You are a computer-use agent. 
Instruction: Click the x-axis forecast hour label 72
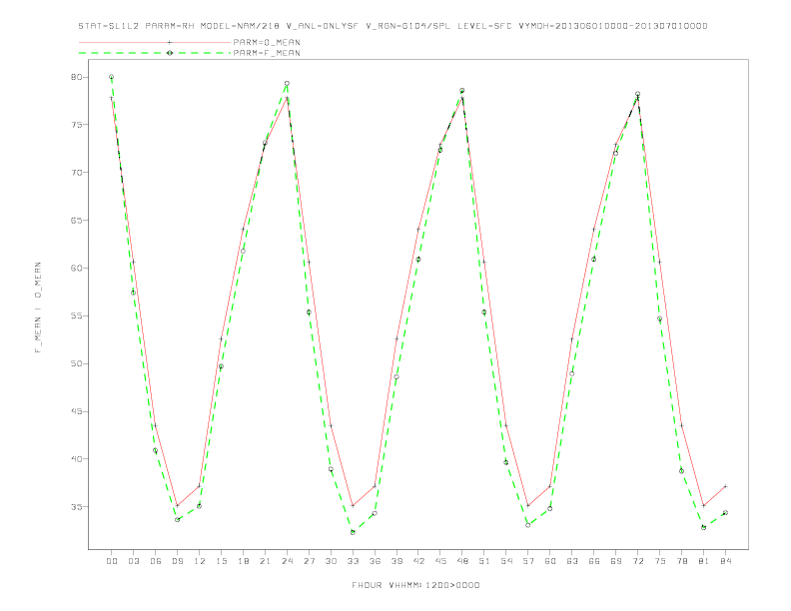click(x=637, y=561)
